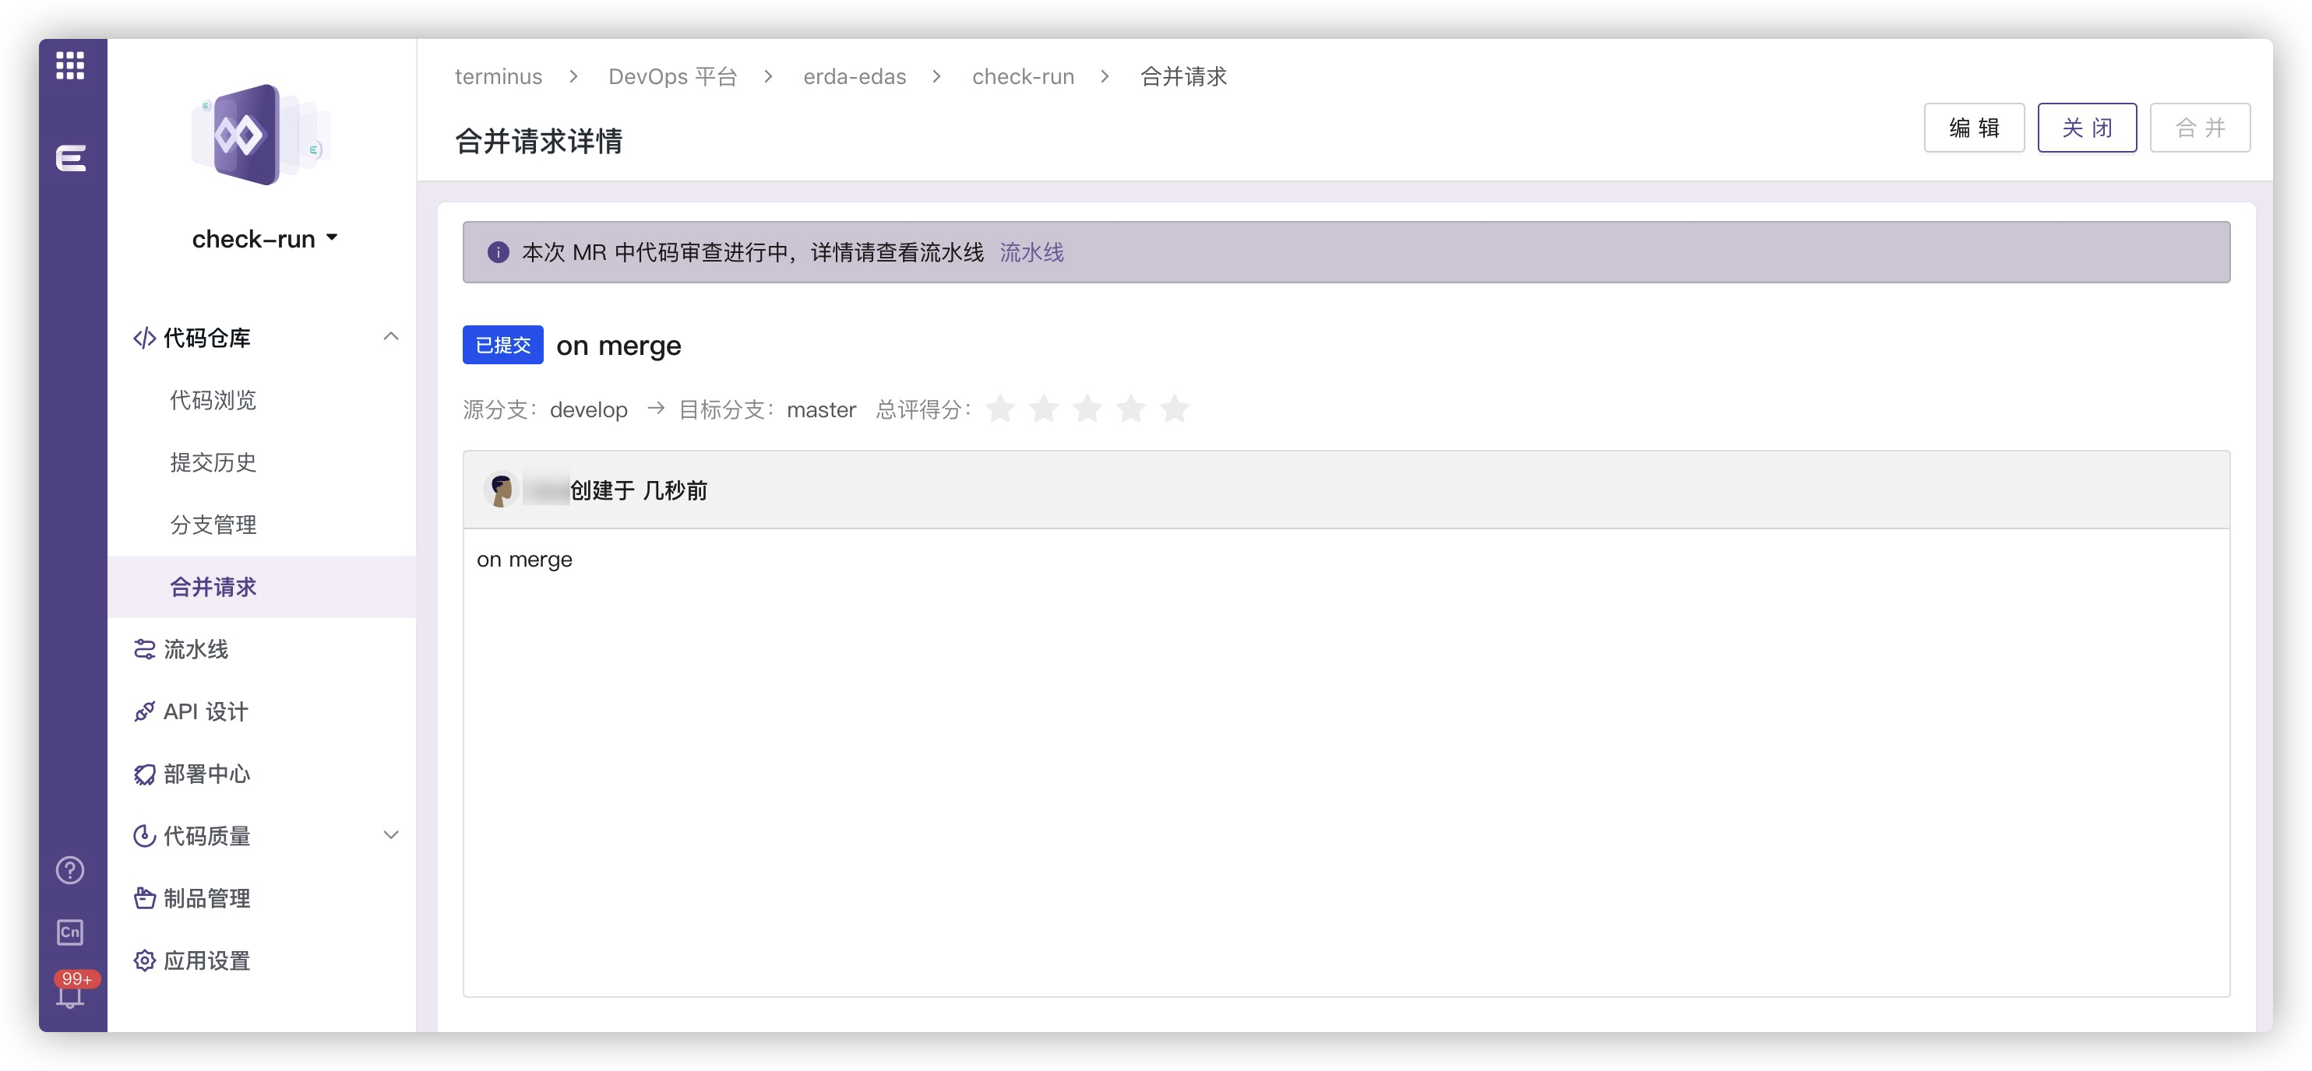Select 提交历史 in the sidebar menu
This screenshot has width=2312, height=1071.
coord(213,463)
